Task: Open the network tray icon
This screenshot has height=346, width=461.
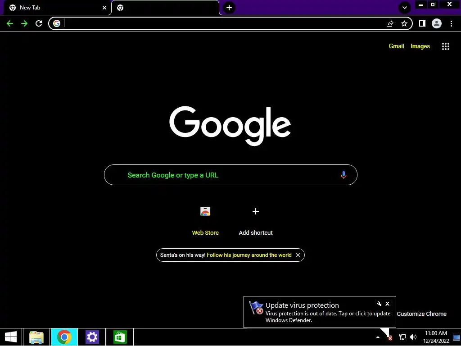Action: (x=402, y=337)
